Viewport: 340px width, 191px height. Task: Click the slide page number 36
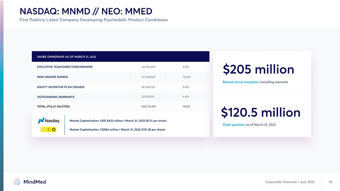(330, 182)
